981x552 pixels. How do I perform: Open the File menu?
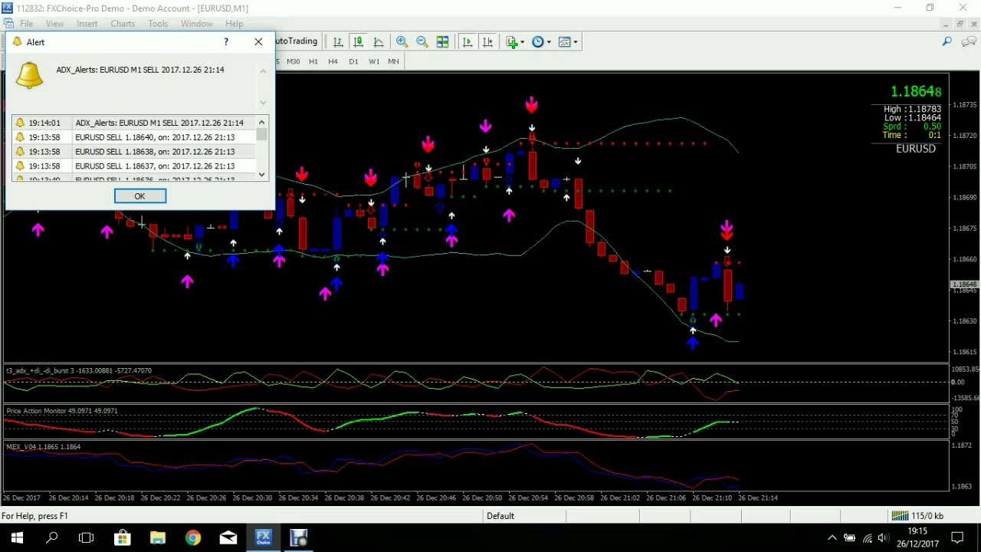pos(26,24)
